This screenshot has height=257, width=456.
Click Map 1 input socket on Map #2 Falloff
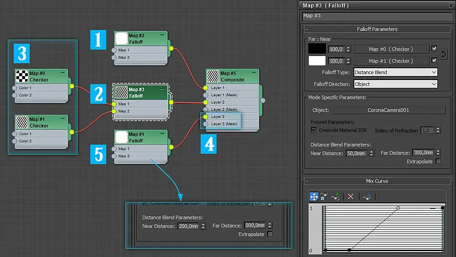click(114, 50)
